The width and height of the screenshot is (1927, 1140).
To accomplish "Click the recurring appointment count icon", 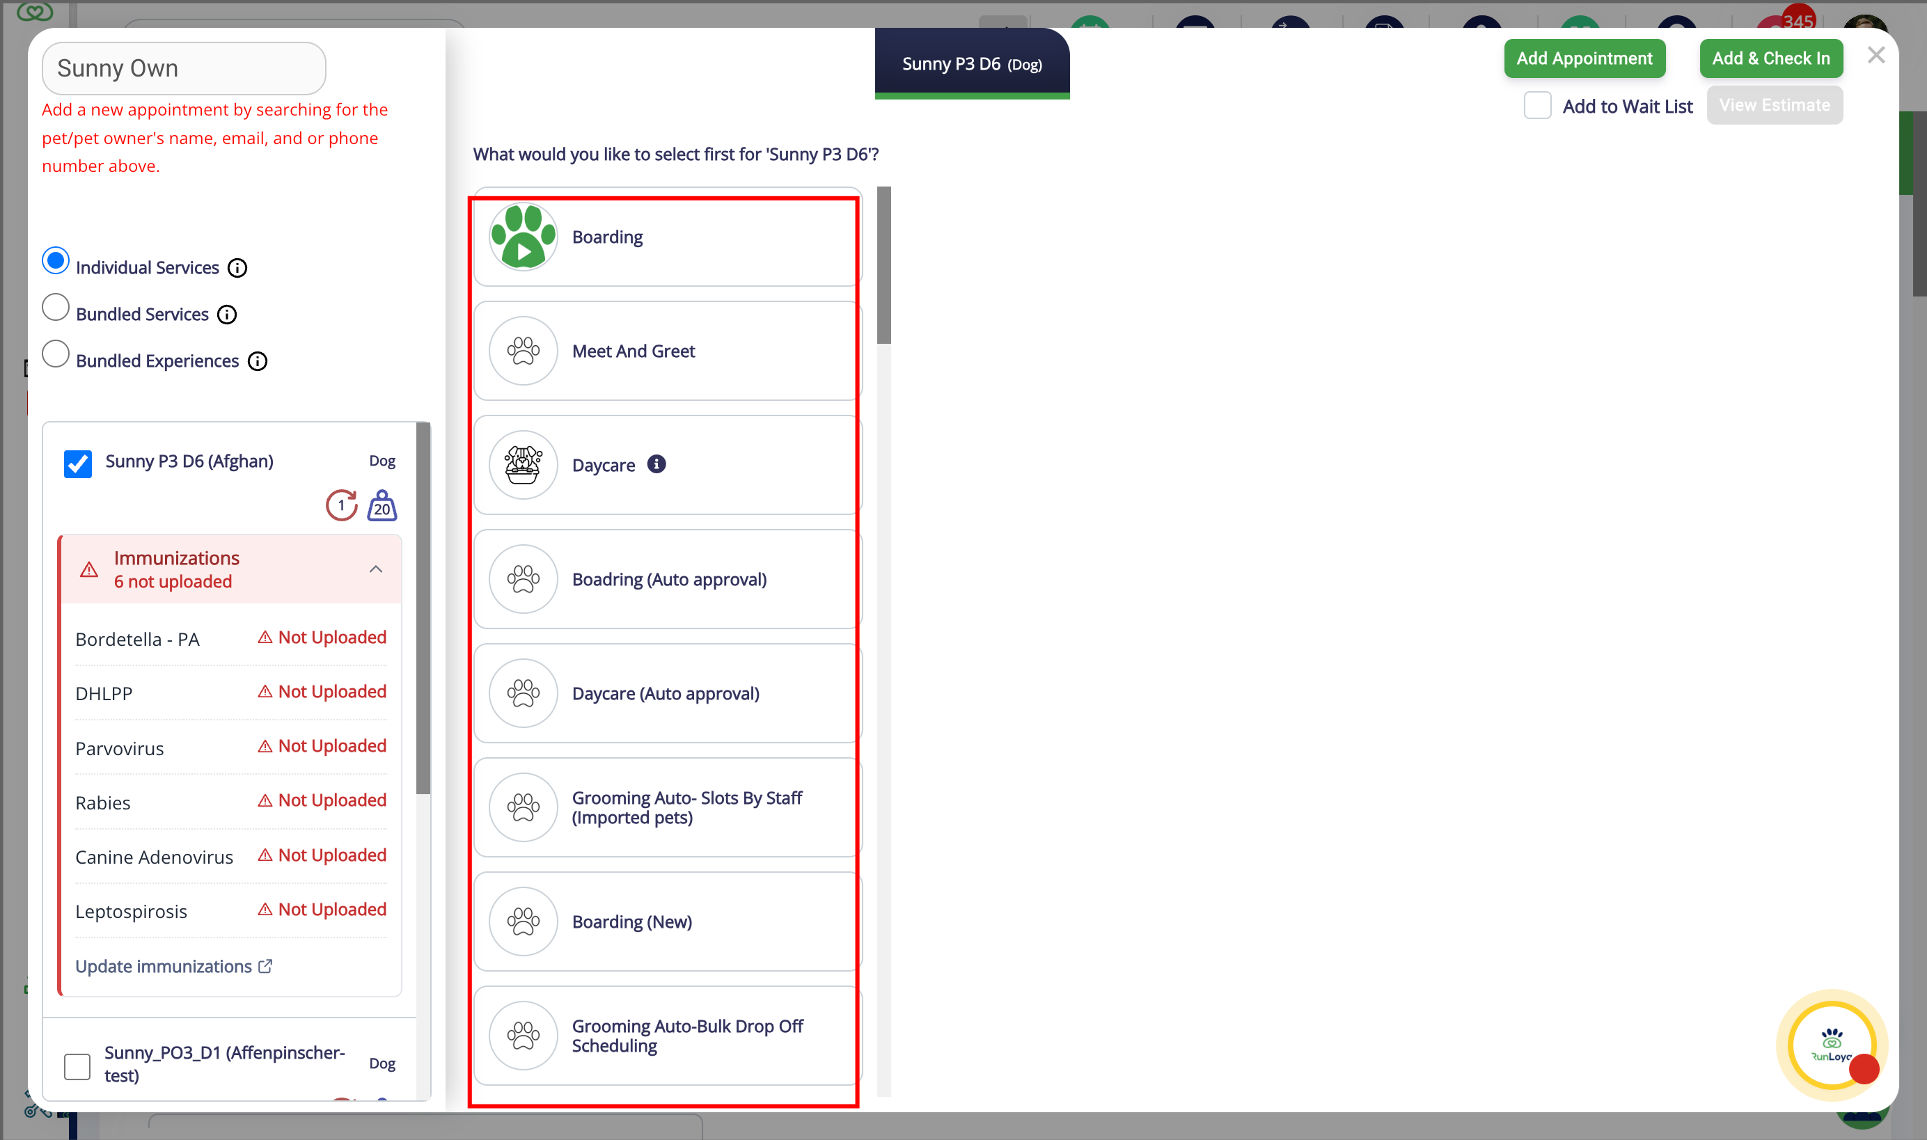I will (x=341, y=505).
